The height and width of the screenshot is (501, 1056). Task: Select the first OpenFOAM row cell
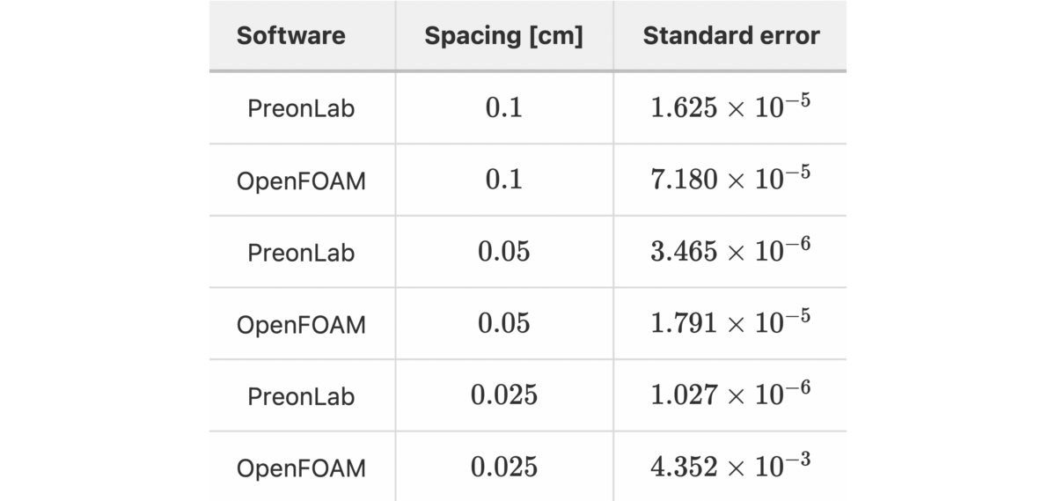(301, 181)
